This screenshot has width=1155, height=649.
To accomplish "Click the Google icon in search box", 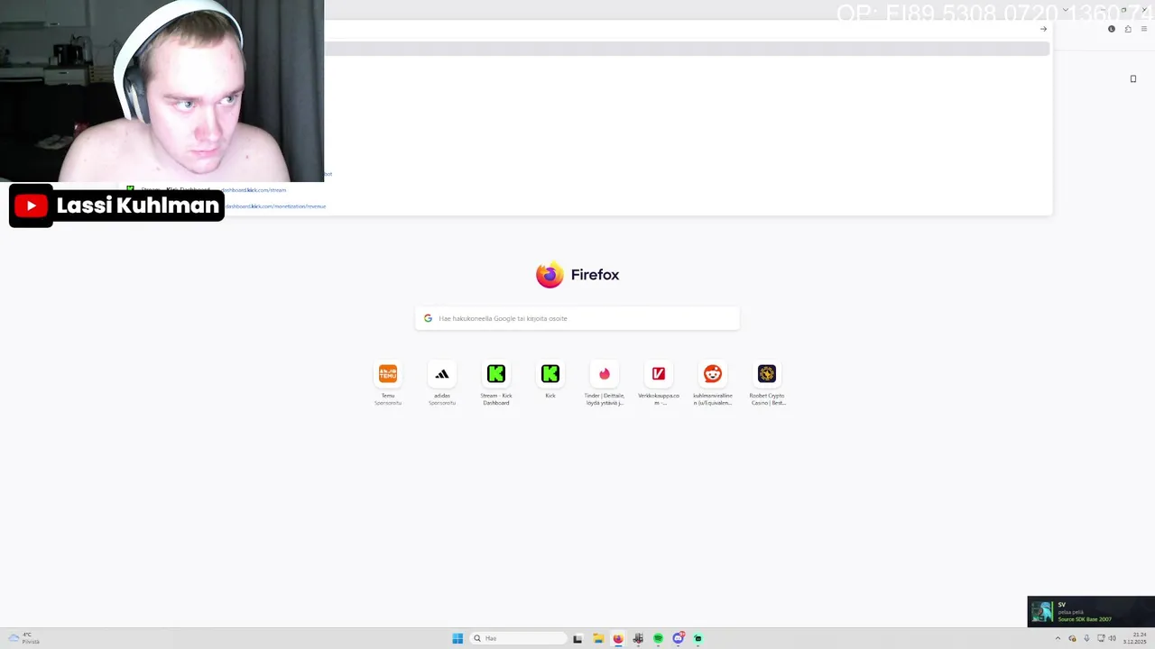I will coord(428,318).
